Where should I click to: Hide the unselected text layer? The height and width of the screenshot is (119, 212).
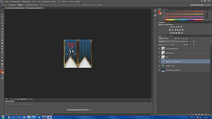point(159,66)
